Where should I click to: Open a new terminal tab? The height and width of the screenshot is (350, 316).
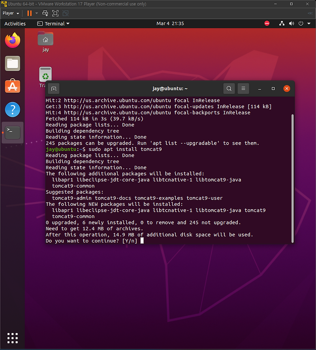click(53, 88)
